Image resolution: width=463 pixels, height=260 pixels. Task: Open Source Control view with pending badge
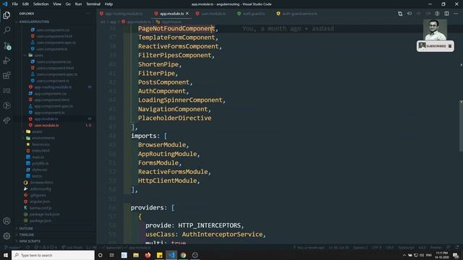point(7,45)
